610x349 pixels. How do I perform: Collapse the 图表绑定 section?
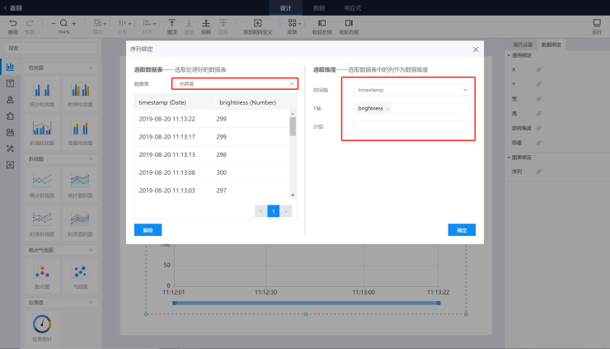(509, 158)
